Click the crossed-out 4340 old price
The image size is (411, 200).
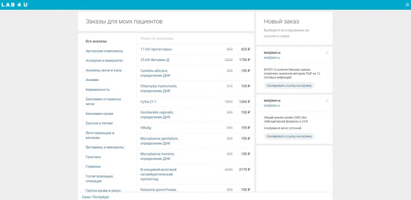(229, 169)
